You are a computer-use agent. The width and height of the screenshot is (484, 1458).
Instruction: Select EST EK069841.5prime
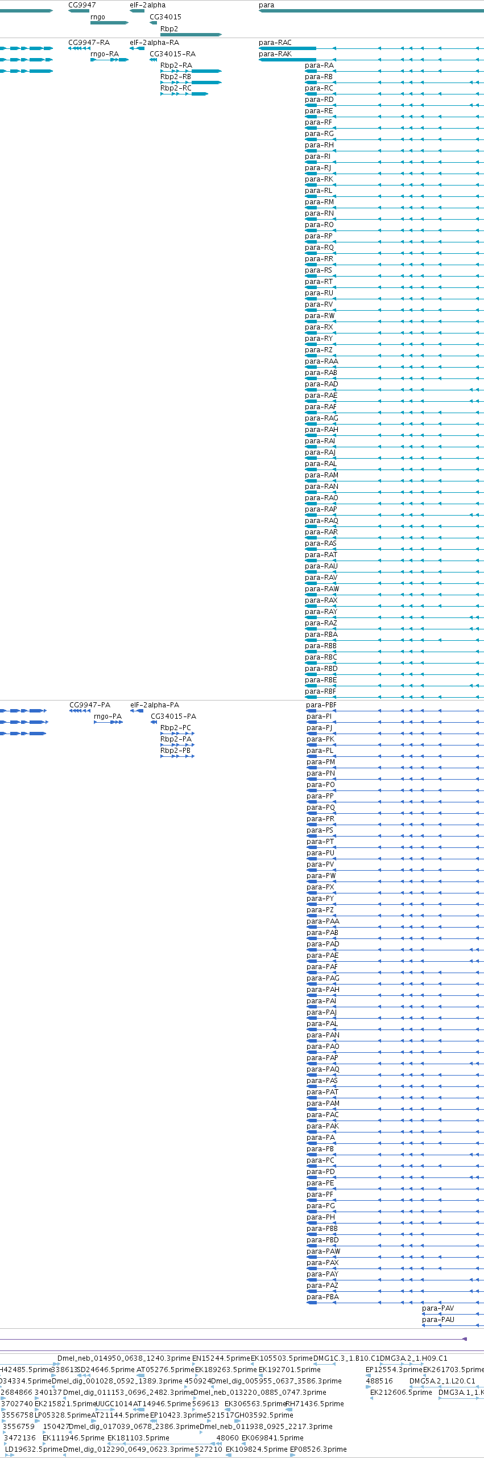tap(272, 1438)
